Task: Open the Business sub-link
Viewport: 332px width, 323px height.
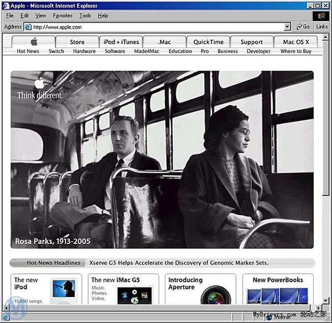Action: tap(227, 51)
